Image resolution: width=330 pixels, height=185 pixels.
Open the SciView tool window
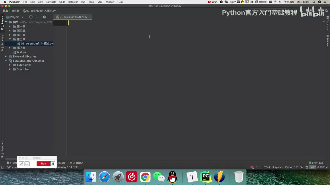(327, 40)
